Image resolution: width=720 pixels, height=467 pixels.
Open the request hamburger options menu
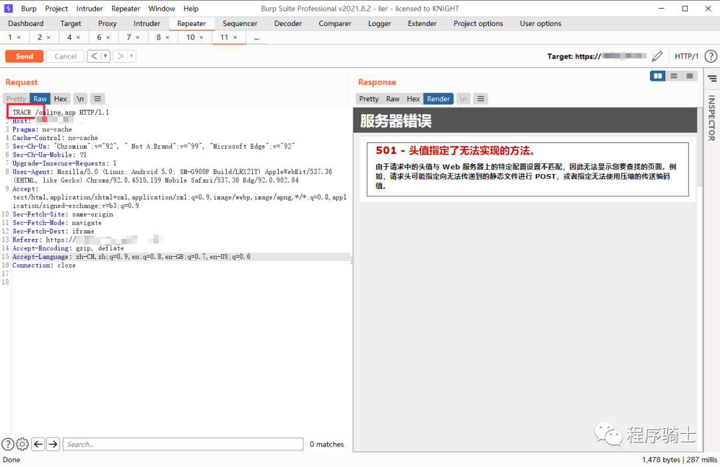click(97, 99)
